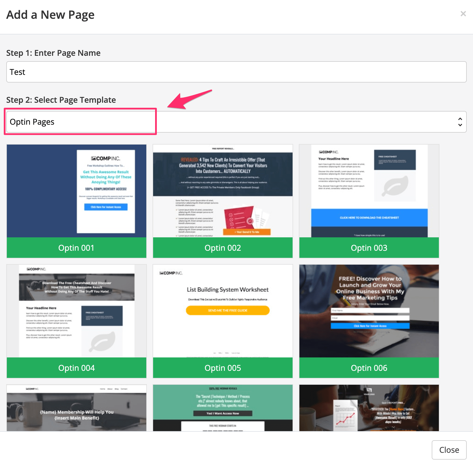Choose the Quiz Report template preview with chart
The width and height of the screenshot is (473, 465).
pyautogui.click(x=369, y=408)
